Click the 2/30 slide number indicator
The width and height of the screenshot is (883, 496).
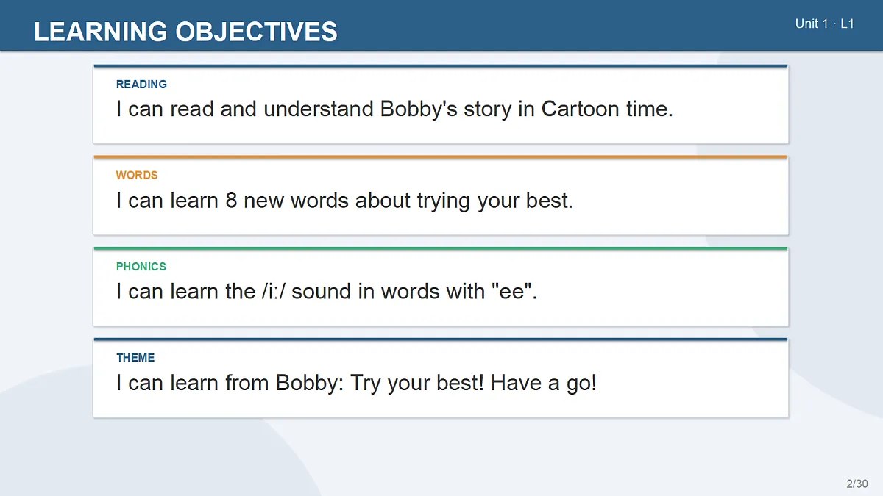point(857,484)
